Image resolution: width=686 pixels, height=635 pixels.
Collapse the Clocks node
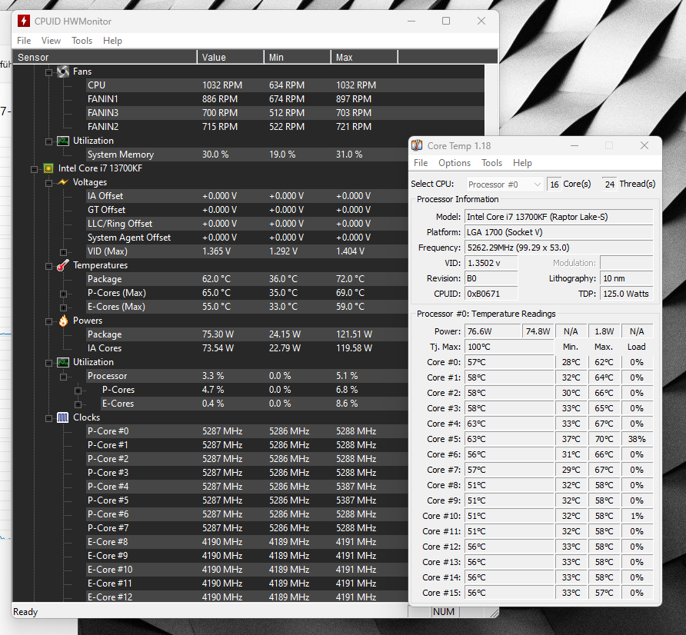pyautogui.click(x=48, y=418)
